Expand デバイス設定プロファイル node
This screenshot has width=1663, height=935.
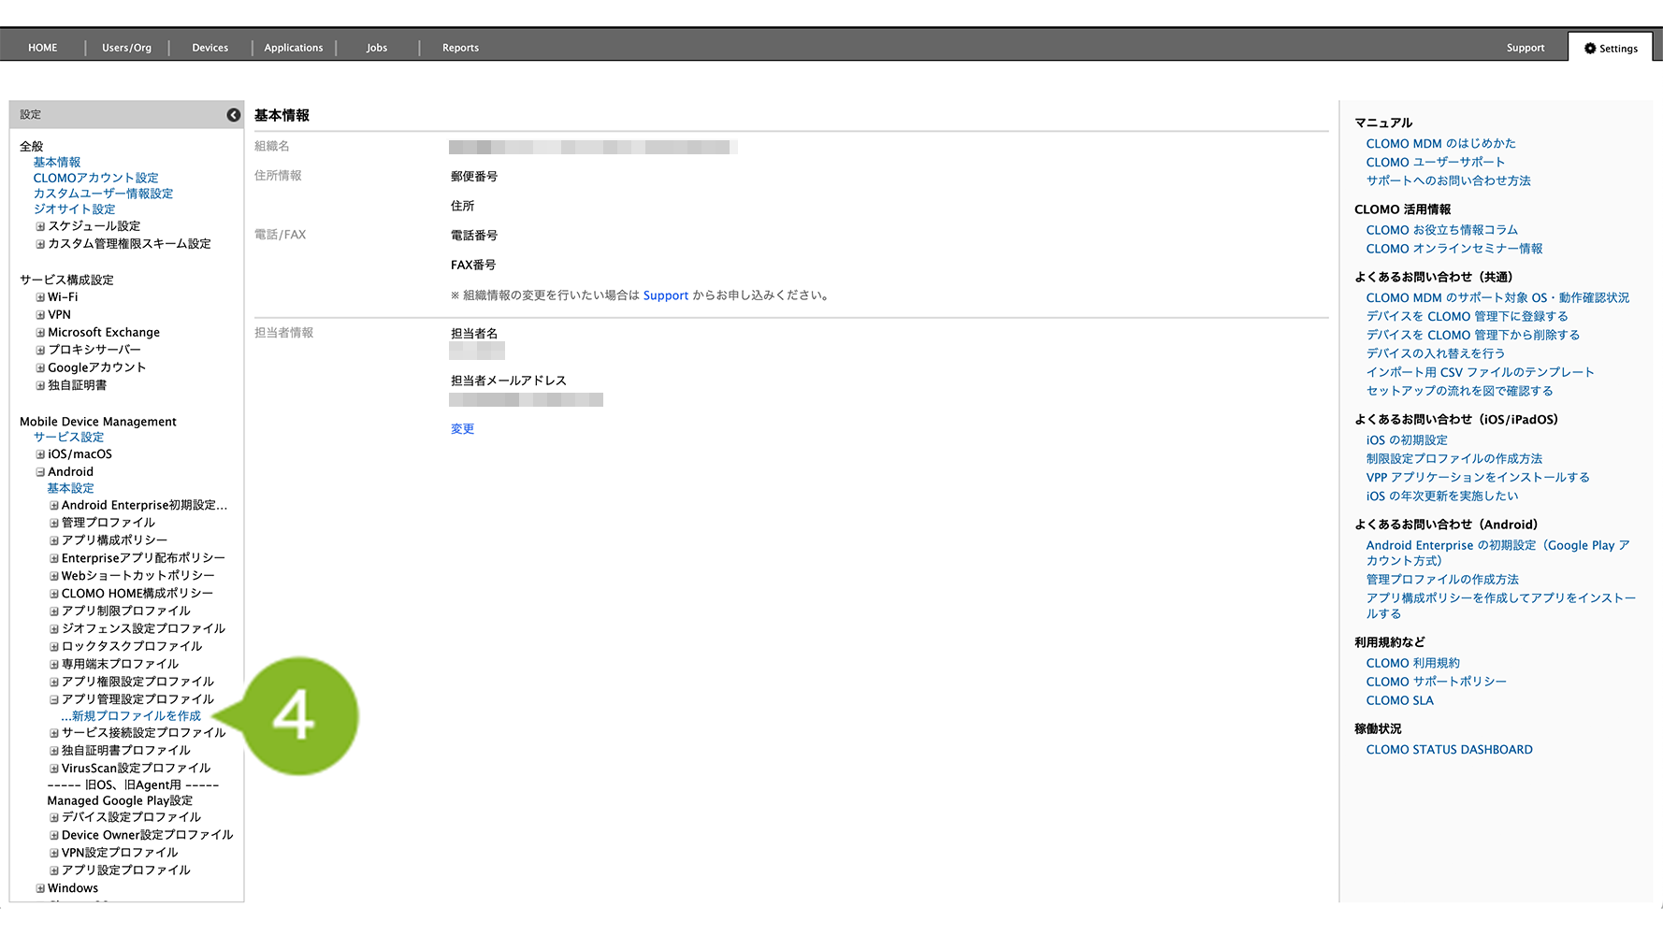tap(54, 817)
